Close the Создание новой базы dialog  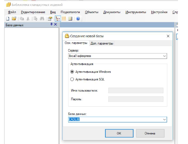[168, 36]
